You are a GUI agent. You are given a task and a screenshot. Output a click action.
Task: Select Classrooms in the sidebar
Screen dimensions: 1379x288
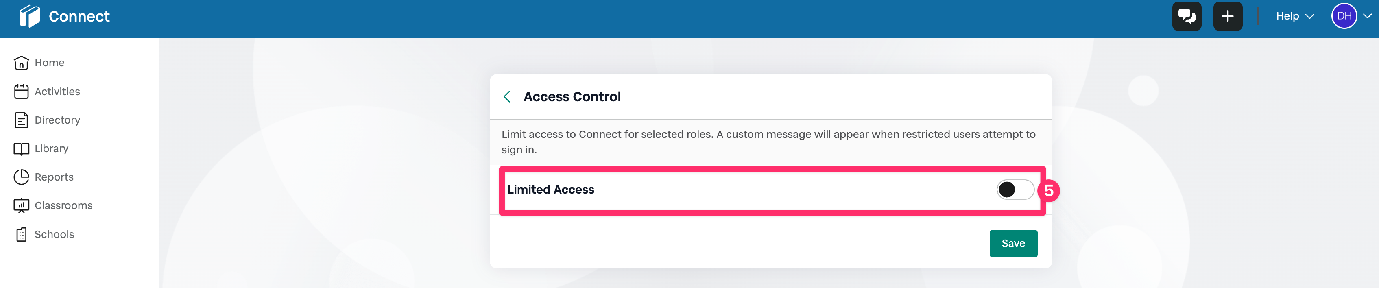[63, 205]
